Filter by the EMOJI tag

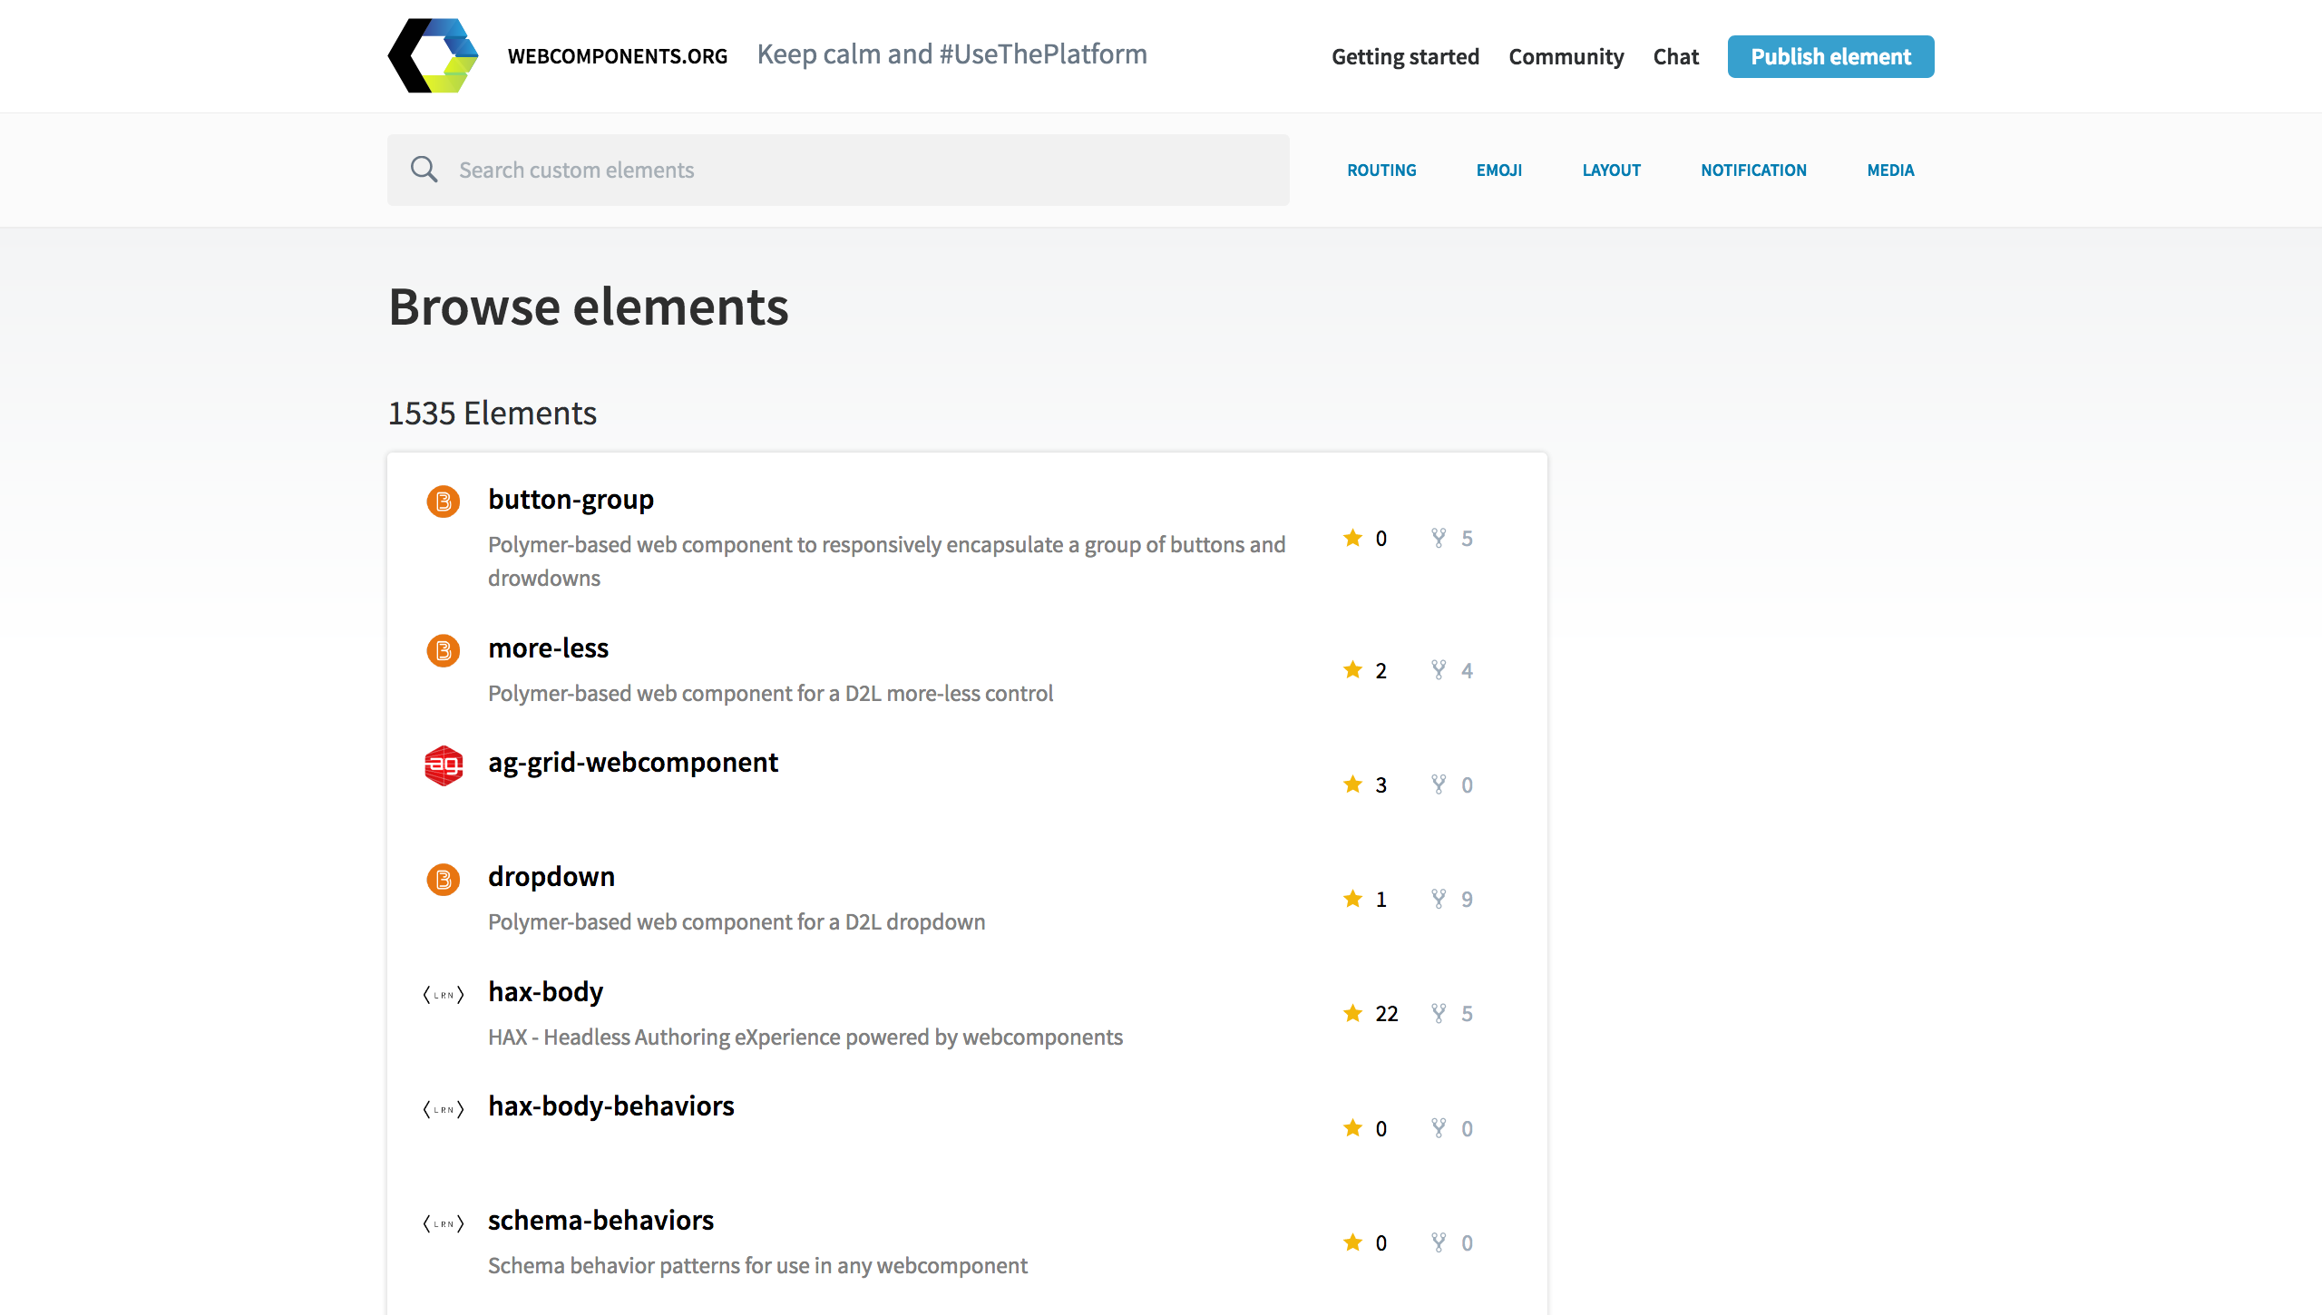(1498, 170)
